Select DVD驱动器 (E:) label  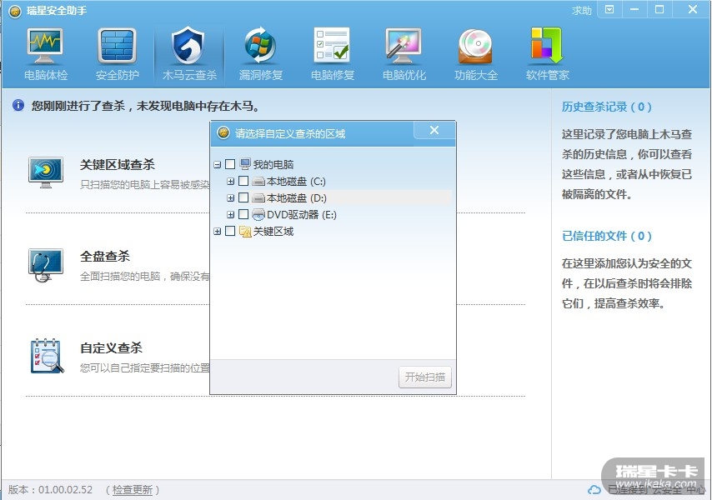click(x=302, y=215)
